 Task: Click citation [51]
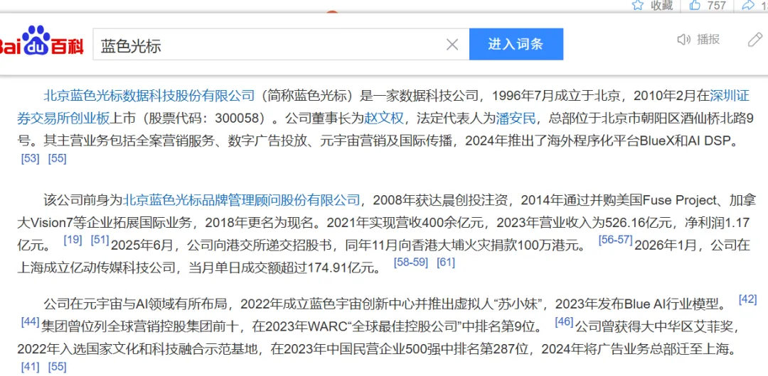[x=100, y=240]
